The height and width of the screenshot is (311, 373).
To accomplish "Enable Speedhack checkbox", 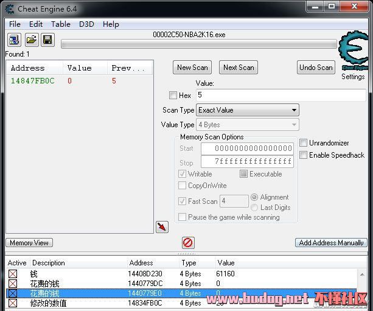I will pos(303,155).
